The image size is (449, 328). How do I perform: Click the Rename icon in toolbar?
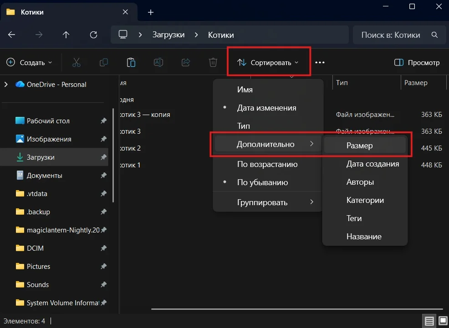pyautogui.click(x=158, y=62)
